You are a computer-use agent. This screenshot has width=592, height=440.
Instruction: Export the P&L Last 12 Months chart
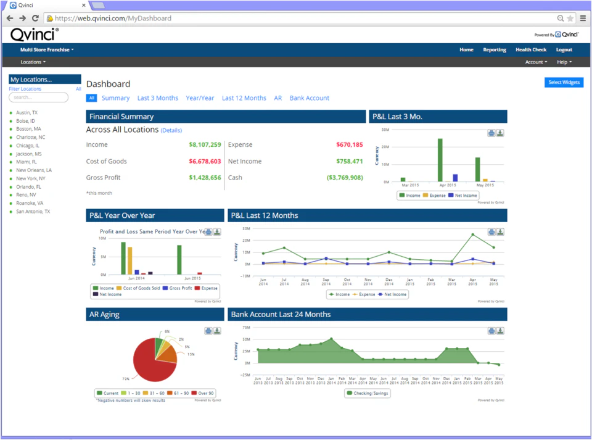(x=500, y=232)
